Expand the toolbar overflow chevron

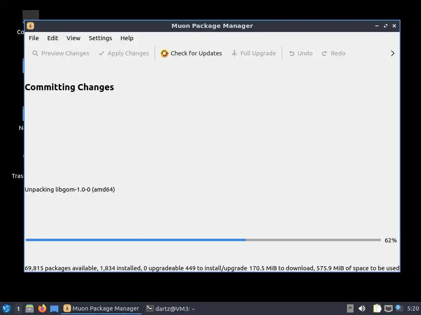pos(393,53)
